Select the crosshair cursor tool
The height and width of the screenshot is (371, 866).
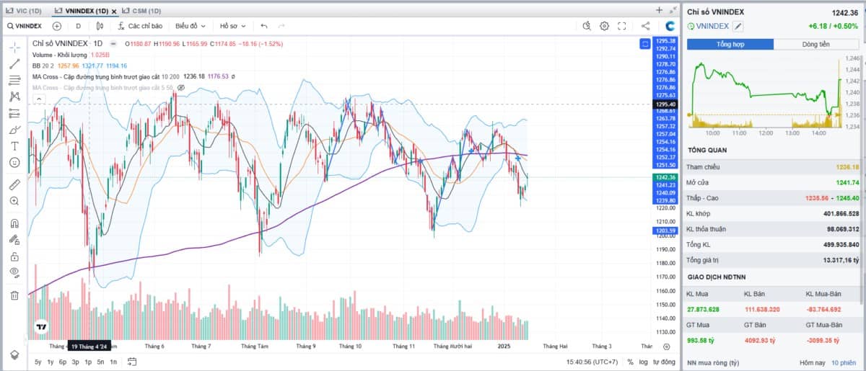pyautogui.click(x=14, y=47)
